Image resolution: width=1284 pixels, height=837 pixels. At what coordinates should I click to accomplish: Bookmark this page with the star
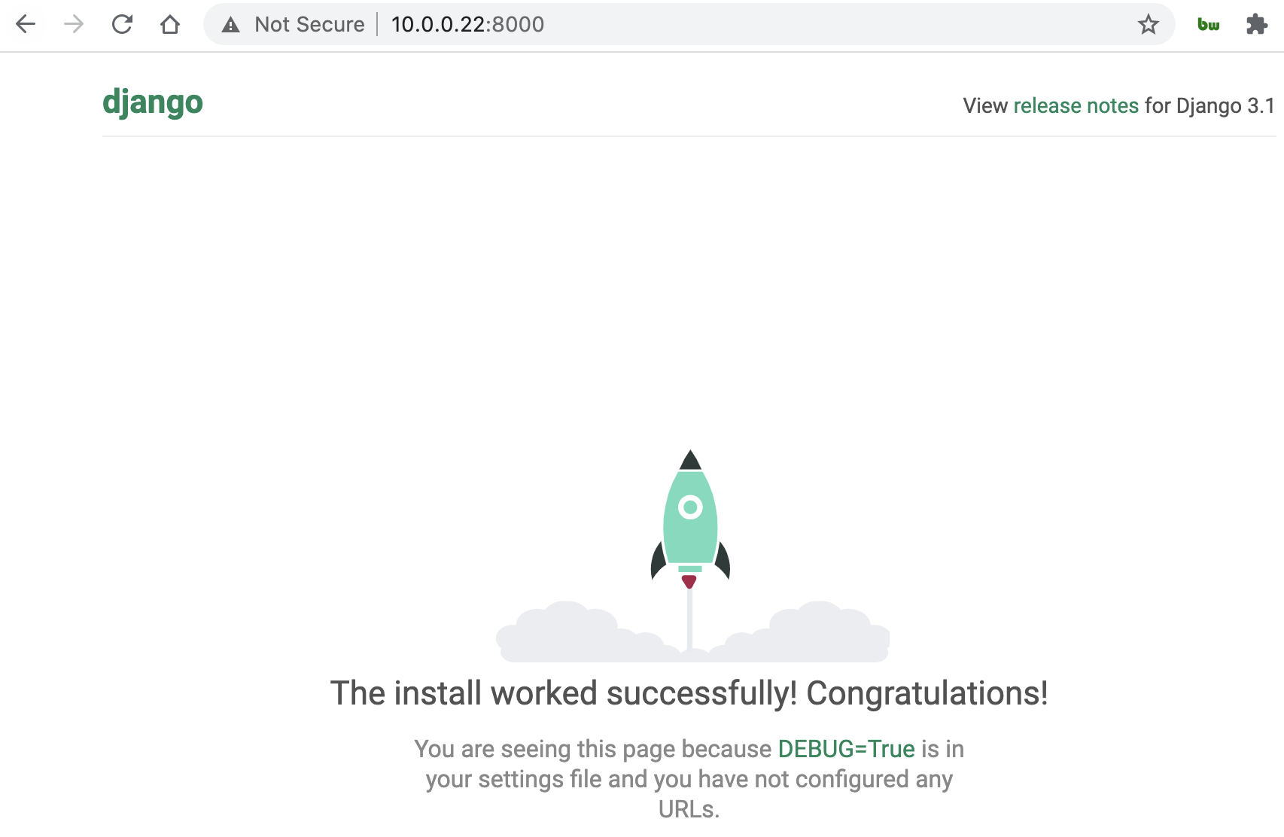[1149, 24]
